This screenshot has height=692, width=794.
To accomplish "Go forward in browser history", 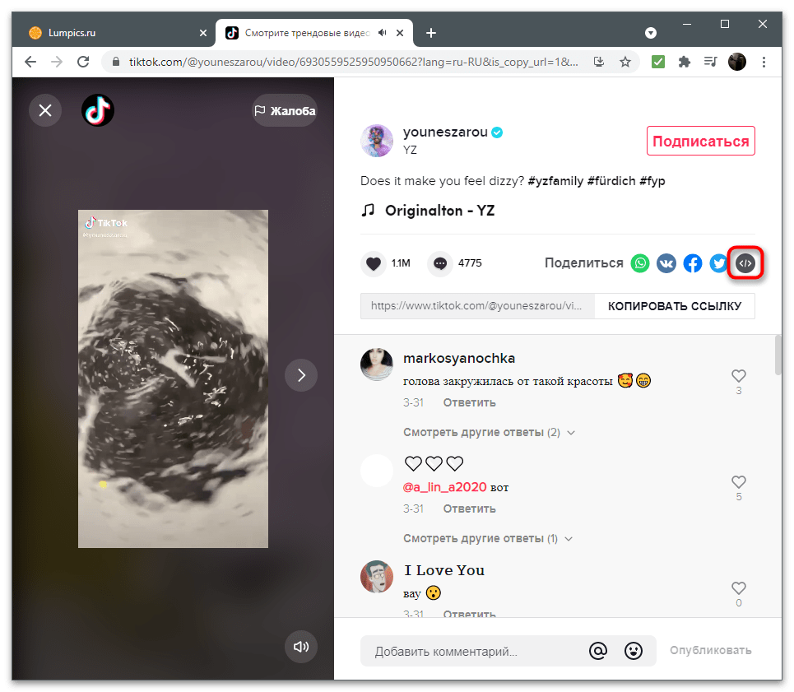I will 57,62.
